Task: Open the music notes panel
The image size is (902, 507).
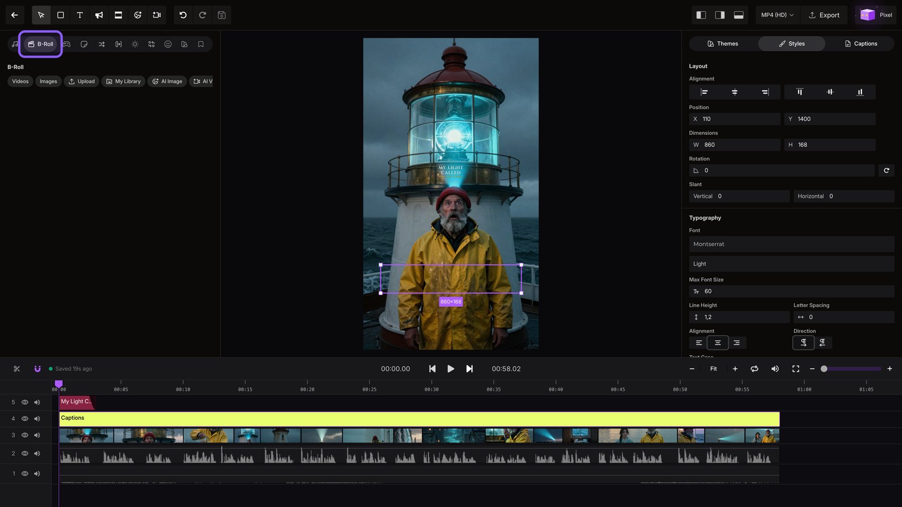Action: click(x=15, y=44)
